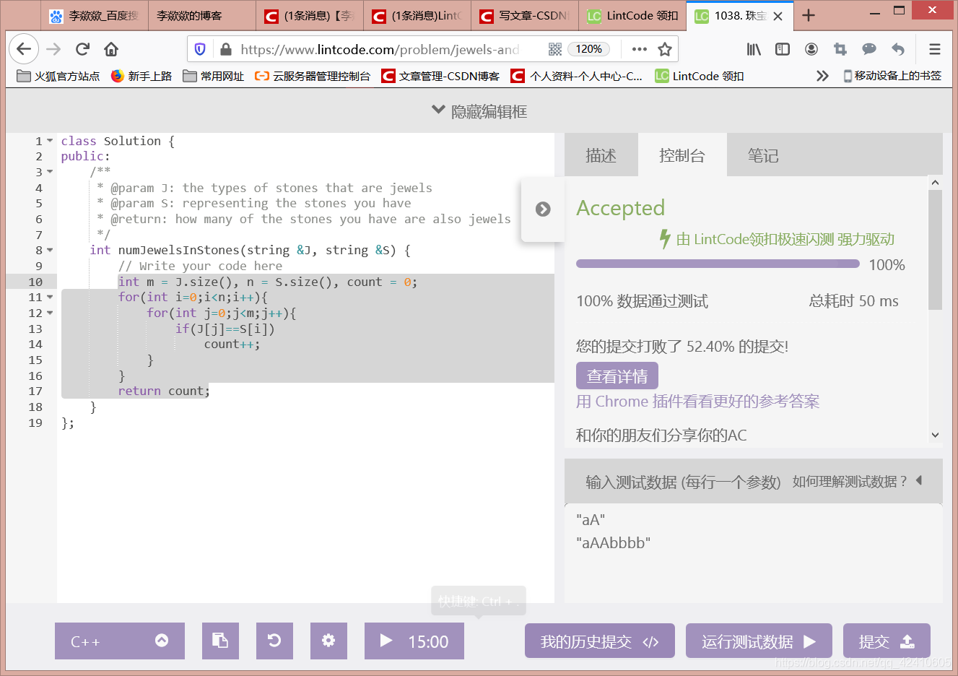The width and height of the screenshot is (958, 676).
Task: Open the Firefox sidebar icon
Action: coord(782,49)
